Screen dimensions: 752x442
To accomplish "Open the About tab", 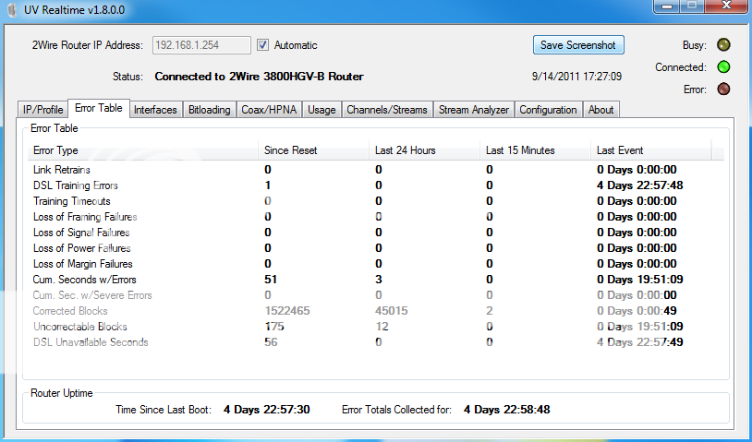I will click(x=600, y=110).
